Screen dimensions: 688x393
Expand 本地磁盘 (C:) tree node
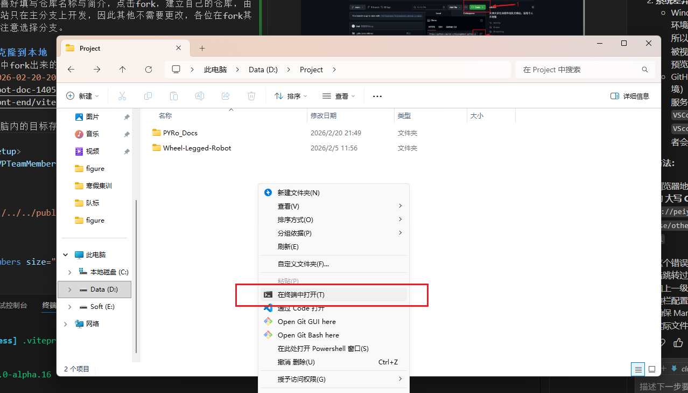[70, 272]
